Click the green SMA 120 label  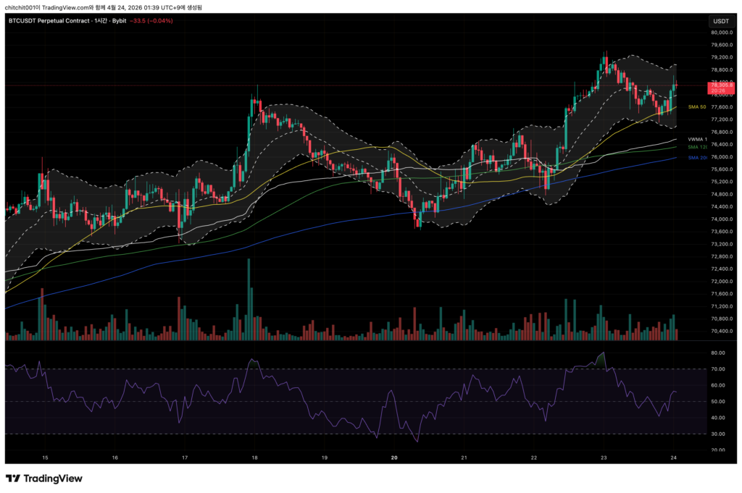pos(697,148)
